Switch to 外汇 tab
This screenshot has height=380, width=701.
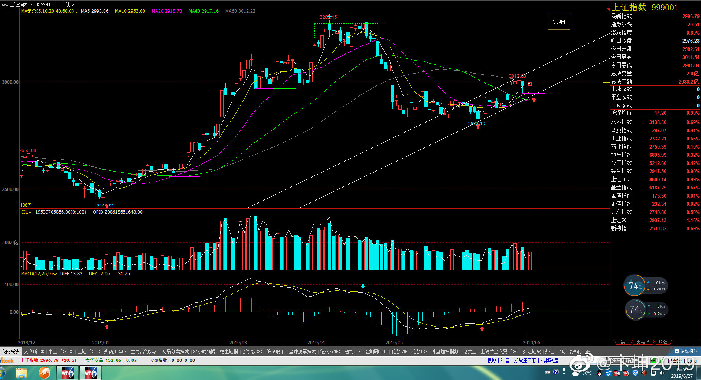(550, 351)
